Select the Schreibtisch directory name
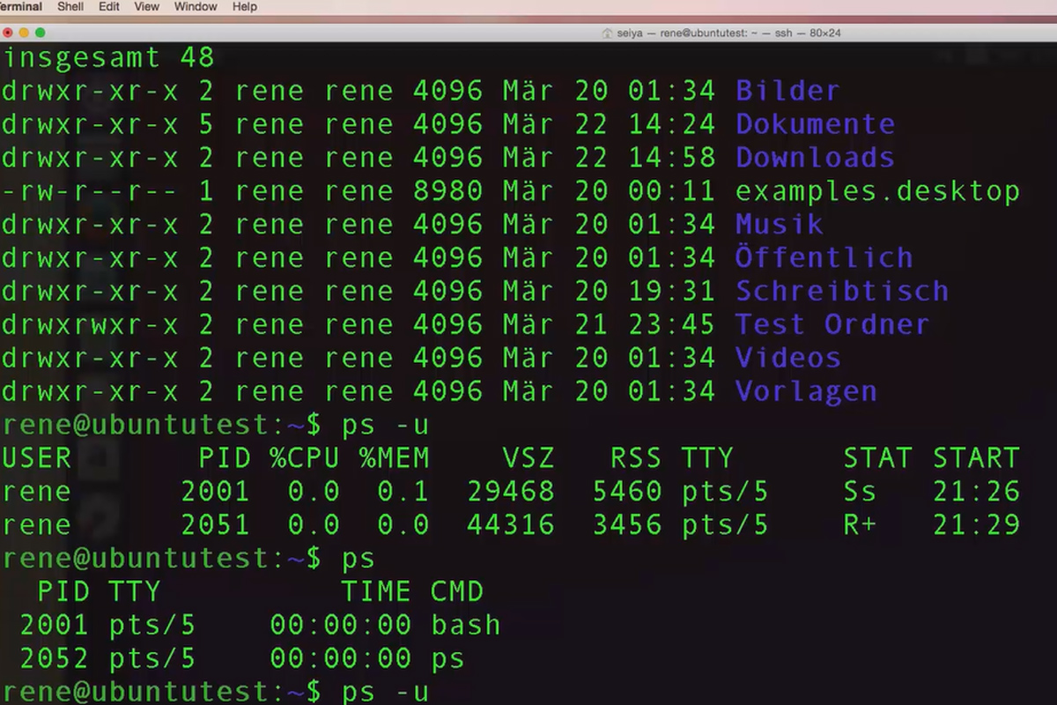This screenshot has width=1057, height=705. click(x=841, y=291)
